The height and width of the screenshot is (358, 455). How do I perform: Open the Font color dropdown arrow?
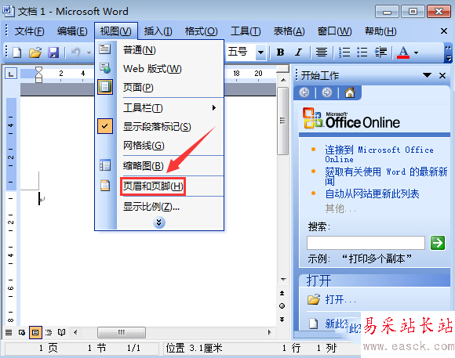click(416, 52)
